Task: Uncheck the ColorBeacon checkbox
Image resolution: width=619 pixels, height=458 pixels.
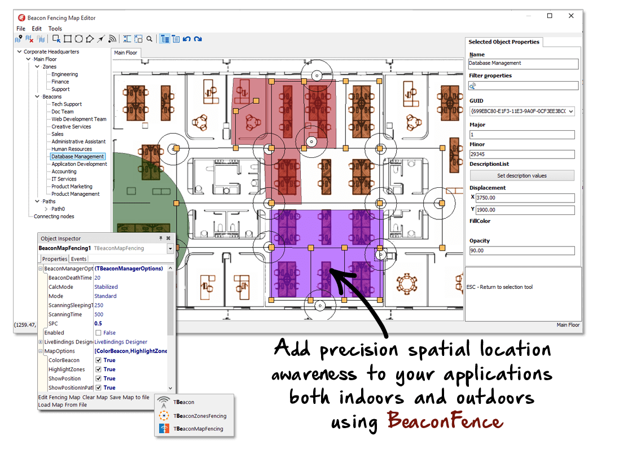Action: 98,360
